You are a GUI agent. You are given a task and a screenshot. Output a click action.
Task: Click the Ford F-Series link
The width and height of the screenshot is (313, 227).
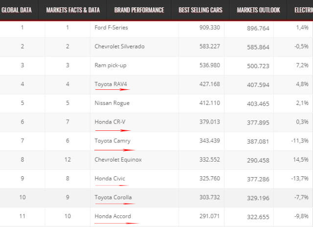click(111, 27)
